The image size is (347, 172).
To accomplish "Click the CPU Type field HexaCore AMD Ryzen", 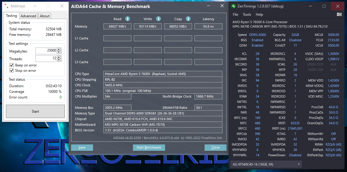I will pyautogui.click(x=163, y=74).
